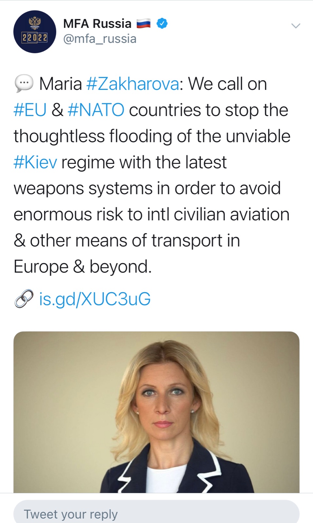Screen dimensions: 313x523
Task: Click the tweet line 'weapons systems in order to avoid'
Action: click(x=147, y=189)
